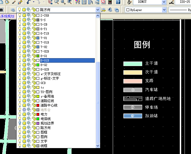Select layer z-备用地 in the list

[x=47, y=96]
